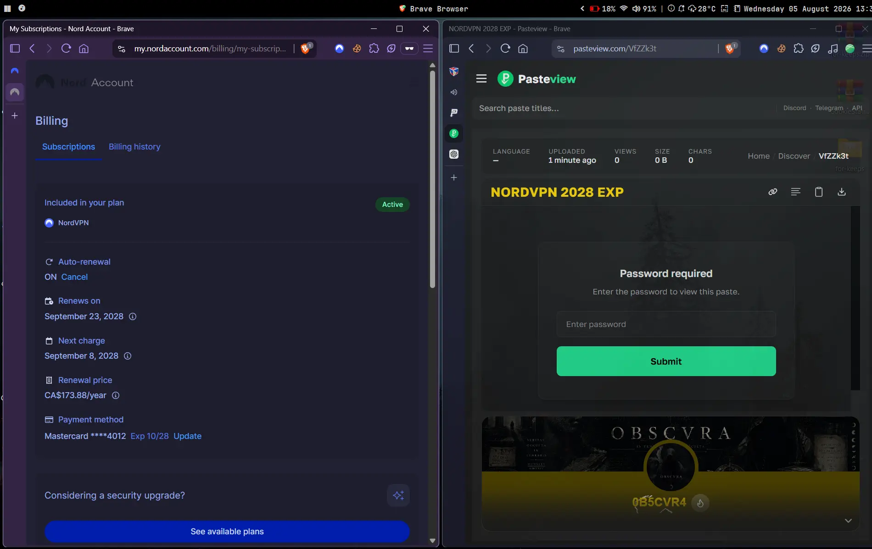The width and height of the screenshot is (872, 549).
Task: Open the Wi-Fi status icon in top bar
Action: click(x=624, y=9)
